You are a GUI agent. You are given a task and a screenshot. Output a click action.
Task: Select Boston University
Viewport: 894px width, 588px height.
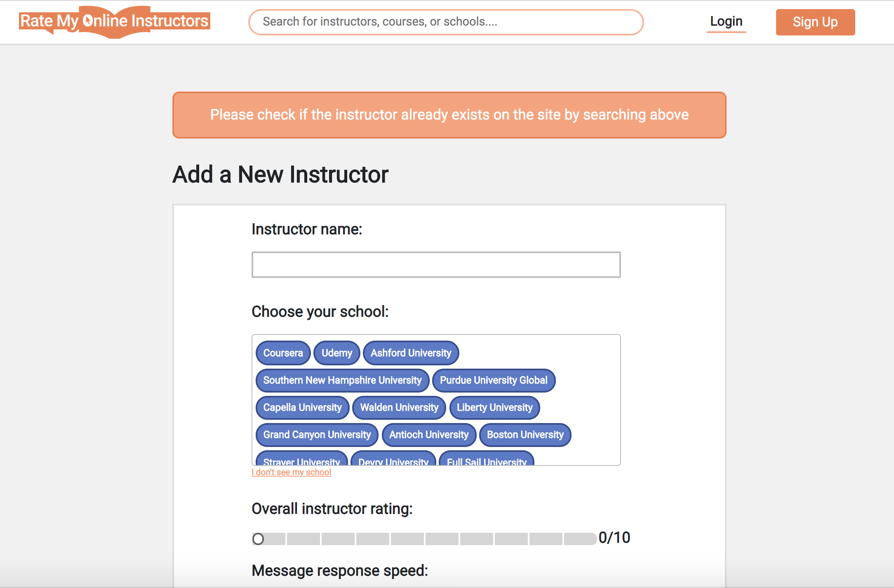[525, 435]
